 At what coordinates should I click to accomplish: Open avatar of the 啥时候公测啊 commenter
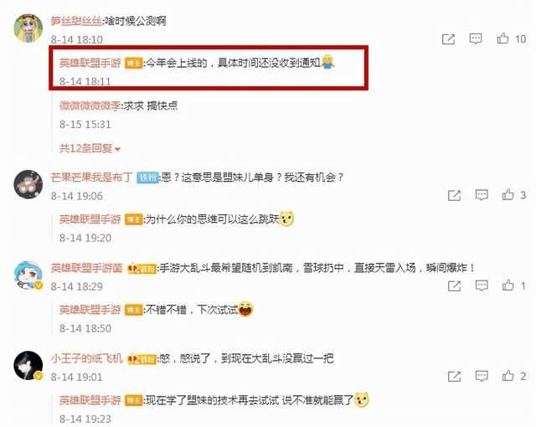coord(28,28)
